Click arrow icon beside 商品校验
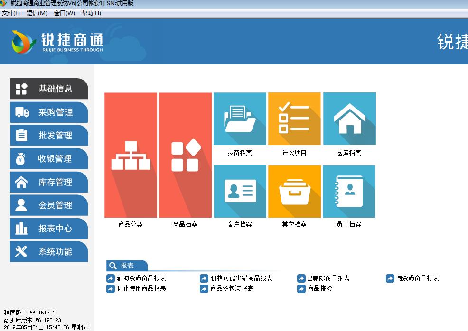Image resolution: width=468 pixels, height=331 pixels. (301, 289)
